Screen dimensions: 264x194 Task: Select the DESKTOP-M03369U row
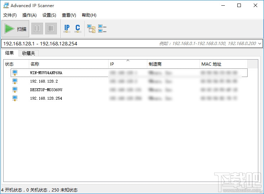pyautogui.click(x=129, y=90)
